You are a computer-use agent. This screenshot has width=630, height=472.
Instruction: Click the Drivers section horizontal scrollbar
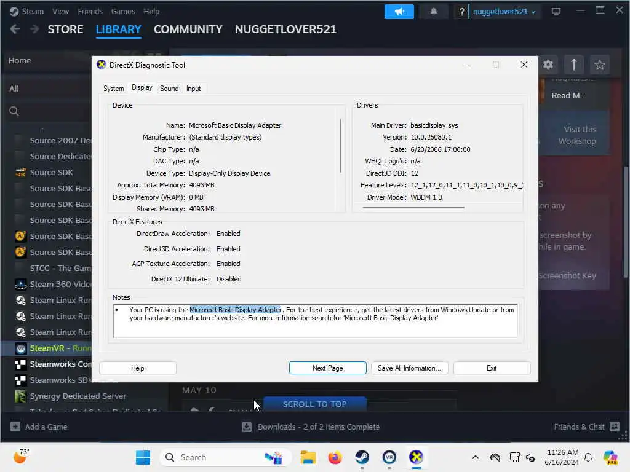(x=413, y=208)
